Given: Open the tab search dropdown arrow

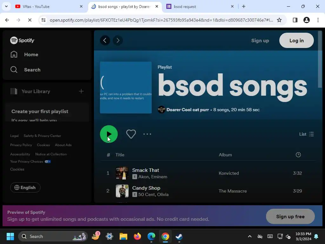Looking at the screenshot, I should [x=6, y=6].
